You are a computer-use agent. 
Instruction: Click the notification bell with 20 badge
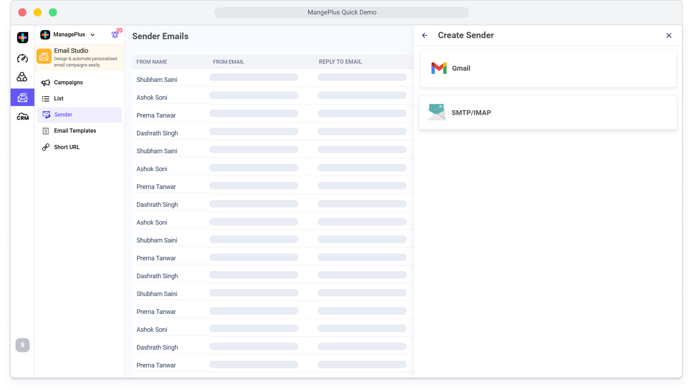pyautogui.click(x=115, y=35)
